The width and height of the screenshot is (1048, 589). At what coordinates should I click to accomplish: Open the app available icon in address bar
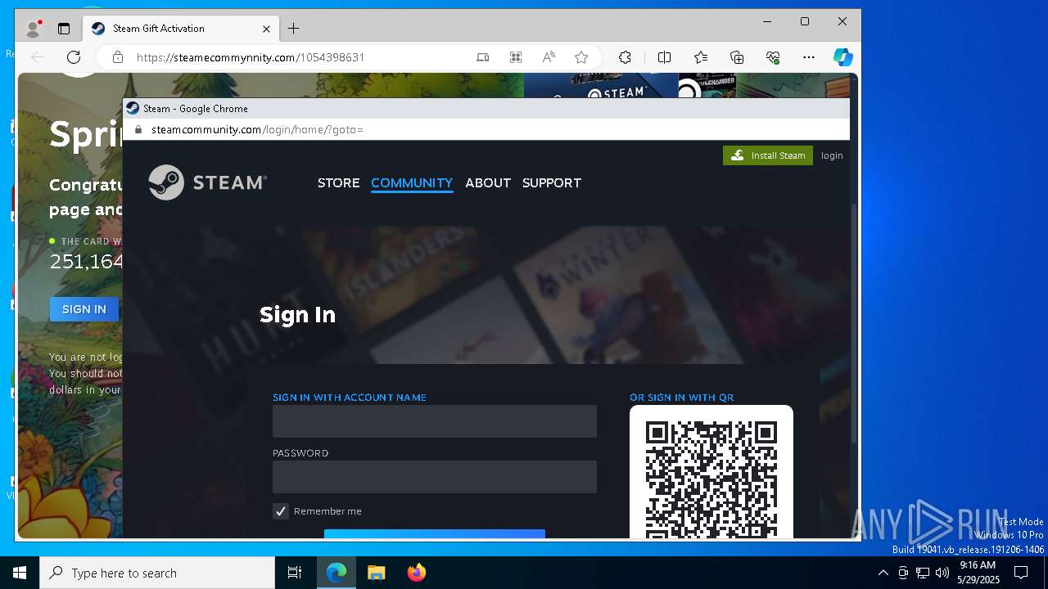483,57
